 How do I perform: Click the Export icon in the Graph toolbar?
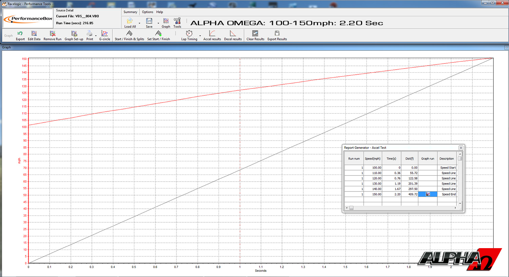(20, 33)
